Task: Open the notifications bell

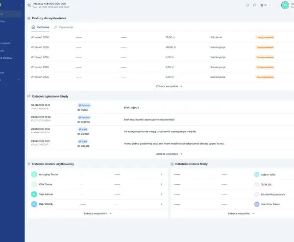Action: coord(247,5)
